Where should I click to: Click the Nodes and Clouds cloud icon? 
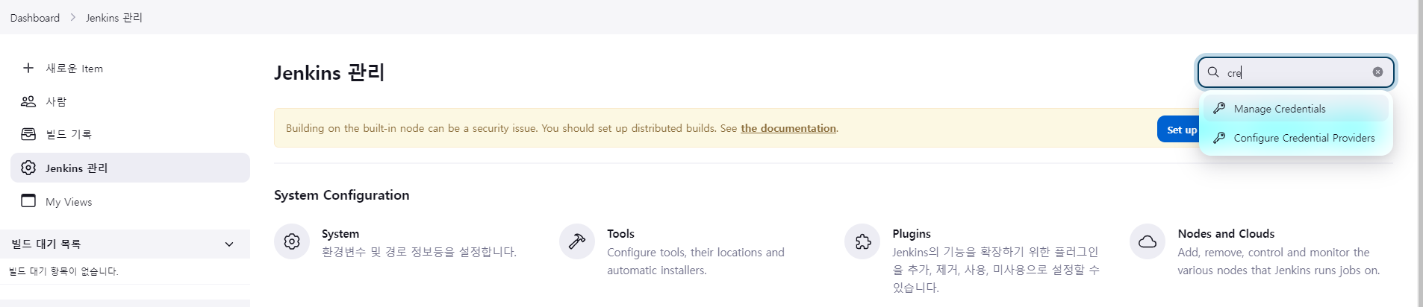pos(1148,241)
